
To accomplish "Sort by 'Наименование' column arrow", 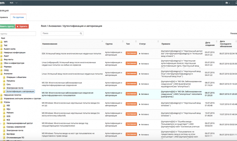I will point(102,41).
